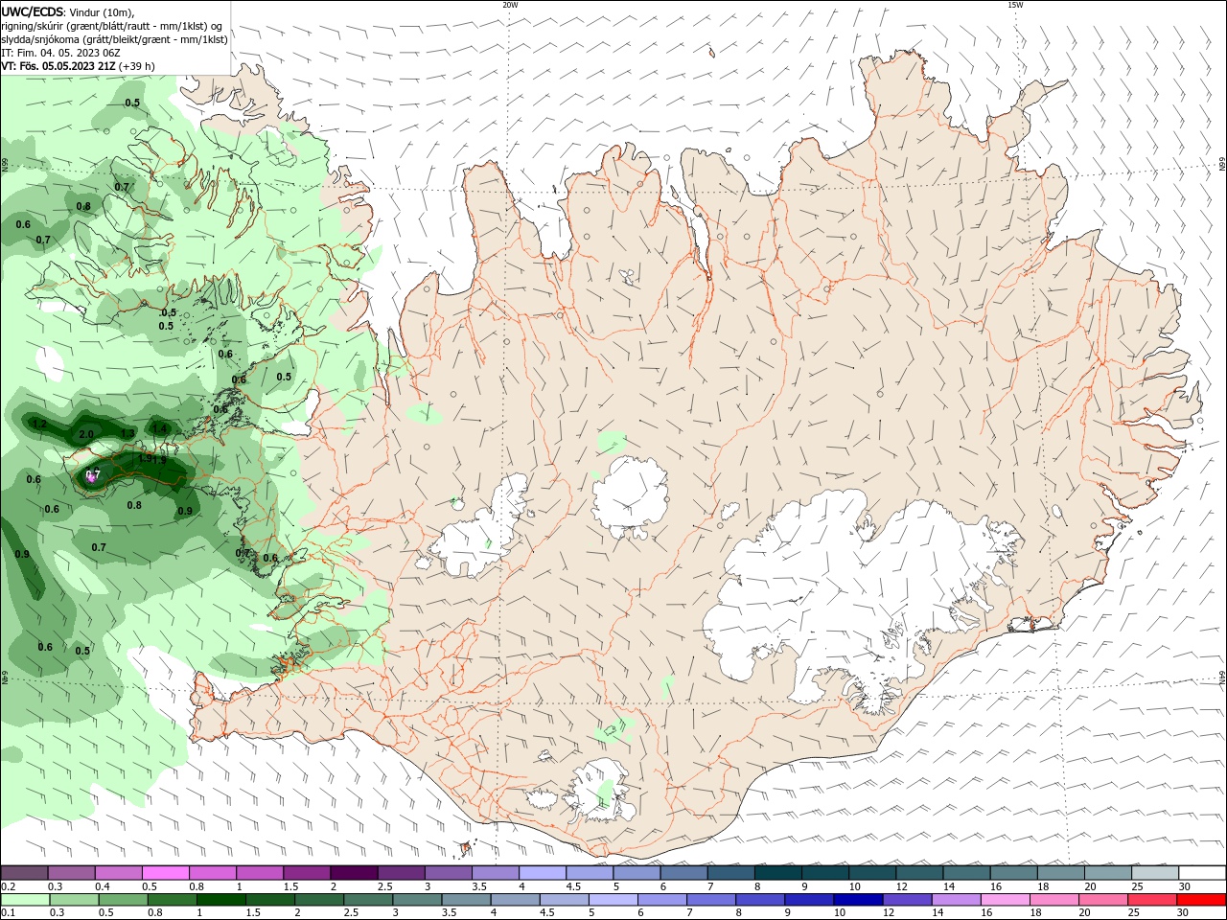Click the '15W' longitude label at top
Image resolution: width=1227 pixels, height=920 pixels.
point(1014,5)
